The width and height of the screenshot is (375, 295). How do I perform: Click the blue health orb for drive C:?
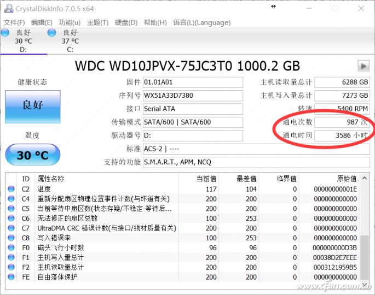click(x=51, y=33)
